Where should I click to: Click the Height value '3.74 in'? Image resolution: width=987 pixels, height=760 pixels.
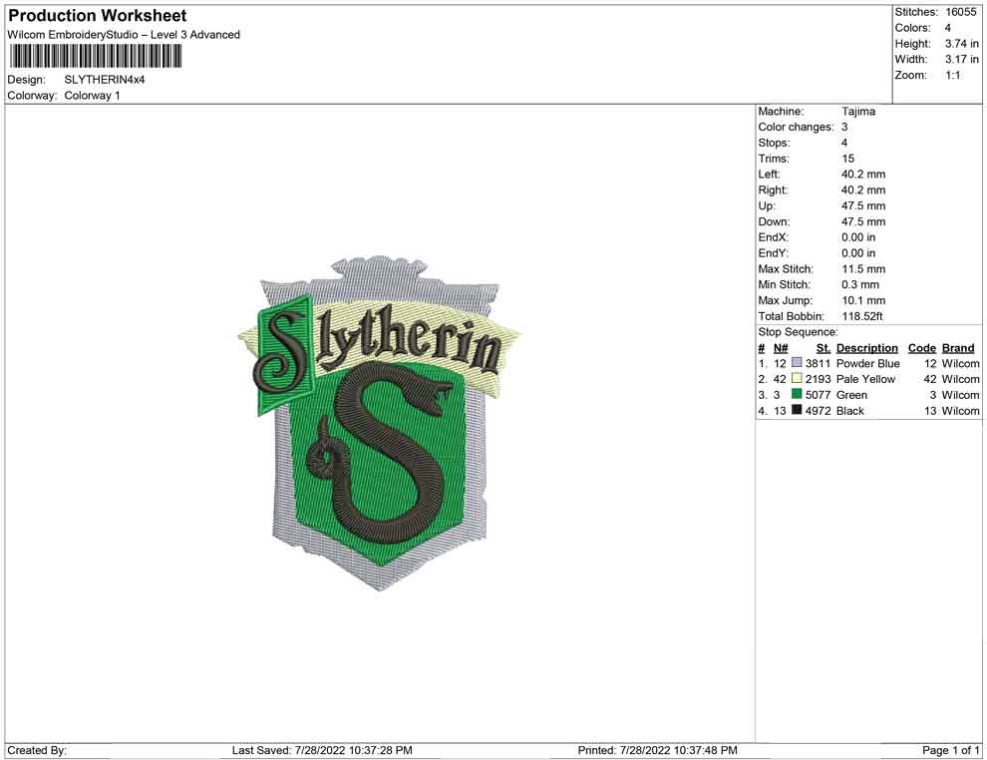click(x=962, y=44)
